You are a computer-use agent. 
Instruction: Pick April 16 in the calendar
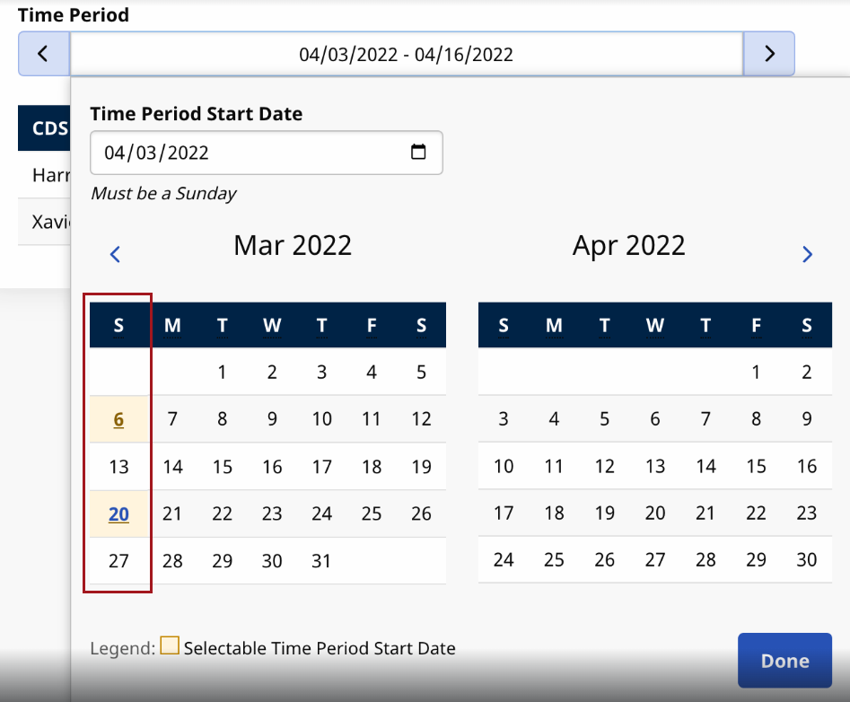pyautogui.click(x=807, y=467)
